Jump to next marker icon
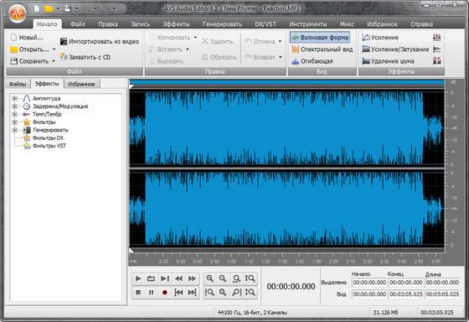The image size is (469, 322). coord(192,293)
